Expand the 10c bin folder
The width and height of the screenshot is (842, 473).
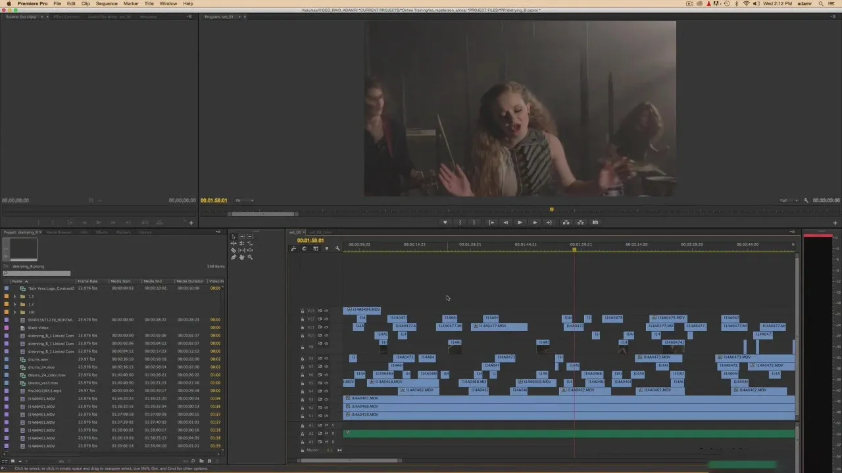click(14, 312)
